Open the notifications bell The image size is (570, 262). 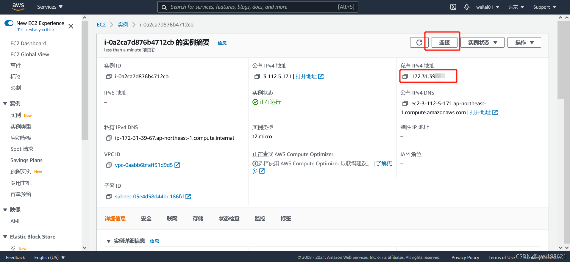tap(466, 7)
